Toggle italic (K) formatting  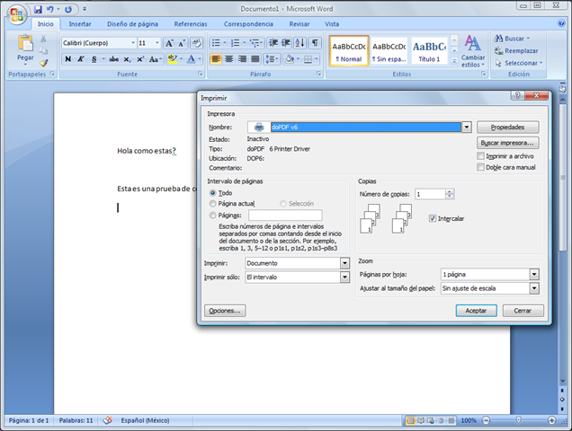[x=81, y=59]
